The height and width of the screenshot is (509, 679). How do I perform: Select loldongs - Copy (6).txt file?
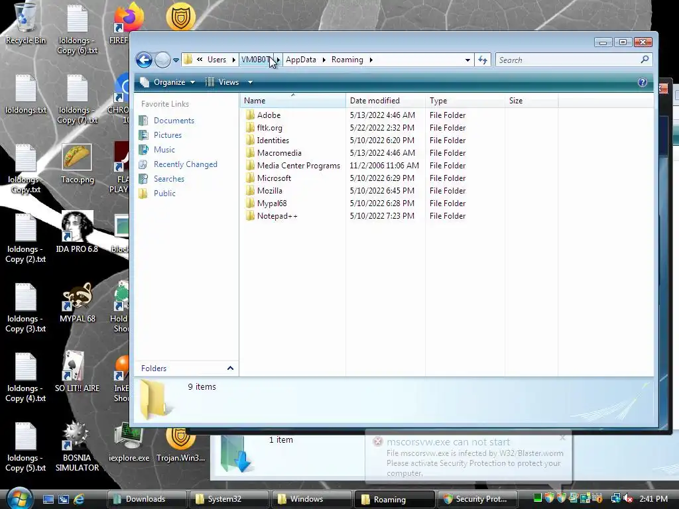[x=77, y=29]
